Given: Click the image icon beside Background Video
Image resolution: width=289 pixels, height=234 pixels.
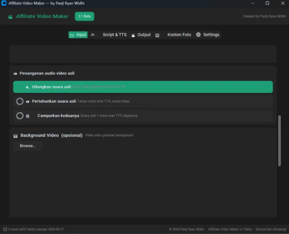Looking at the screenshot, I should pyautogui.click(x=15, y=136).
